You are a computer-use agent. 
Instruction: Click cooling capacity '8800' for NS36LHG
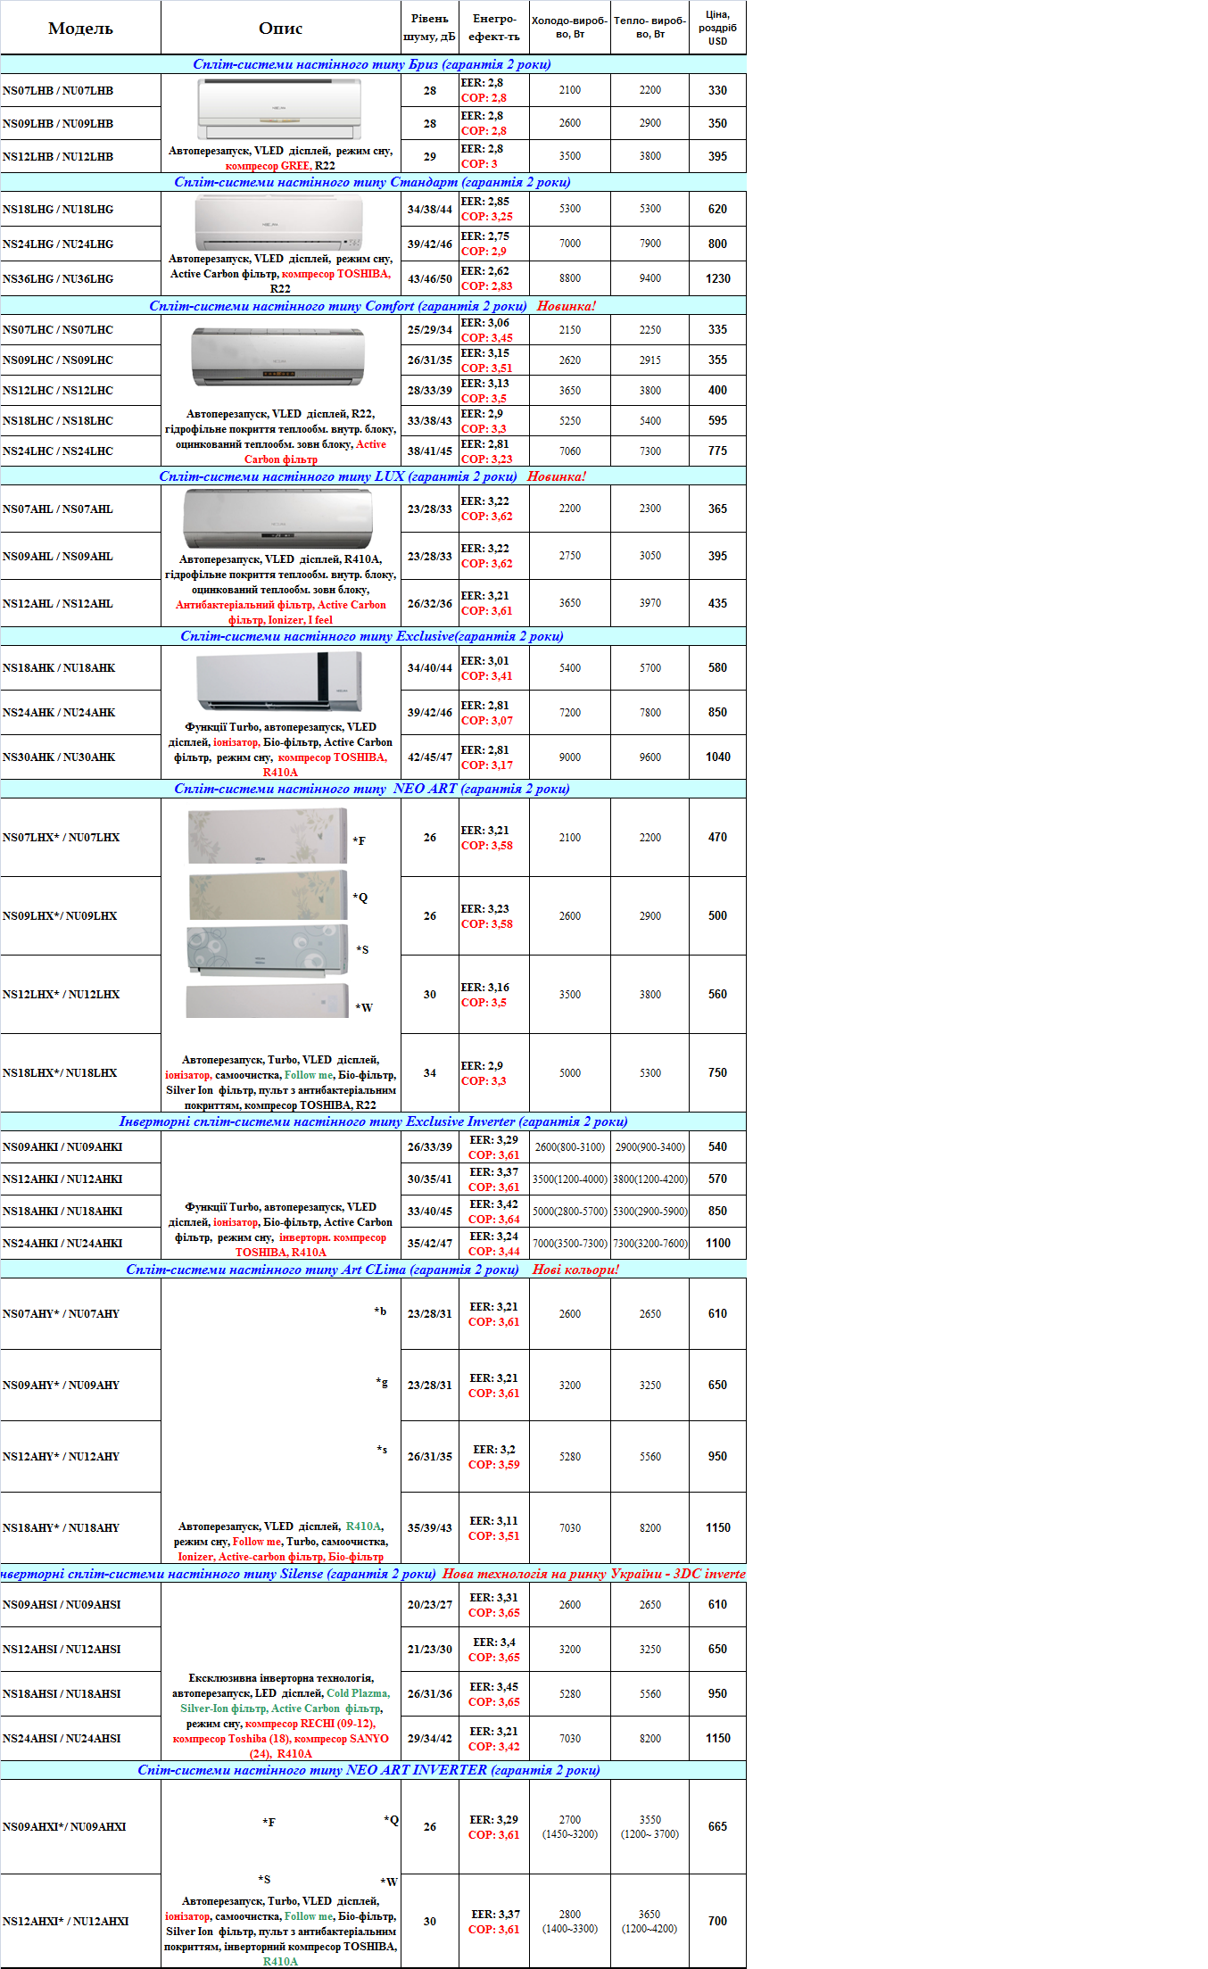(x=569, y=278)
